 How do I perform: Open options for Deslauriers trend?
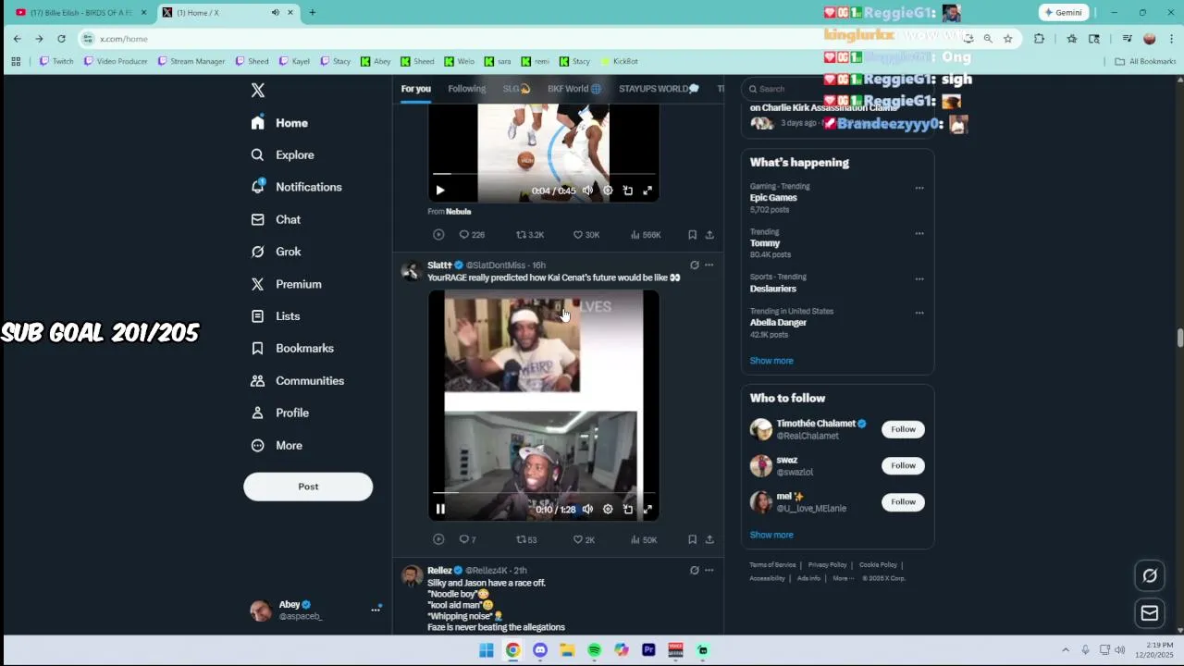tap(919, 278)
